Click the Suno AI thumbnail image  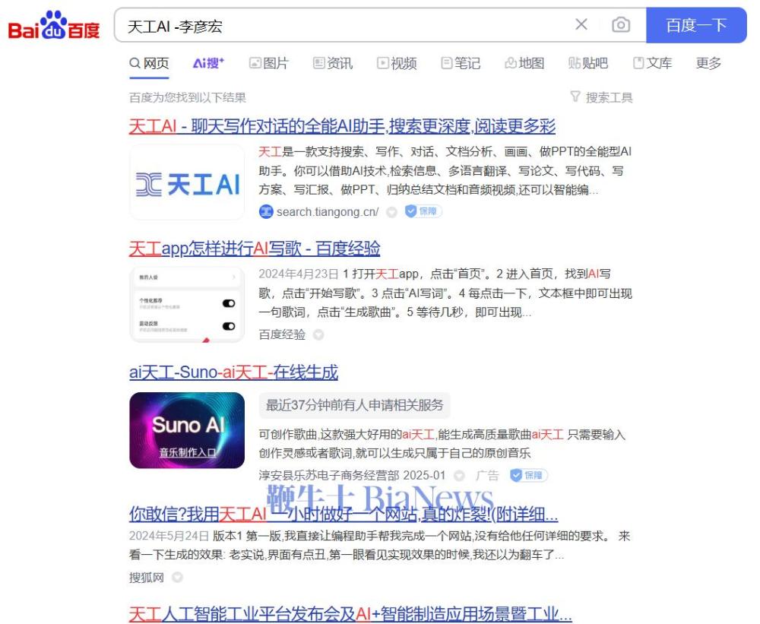187,430
